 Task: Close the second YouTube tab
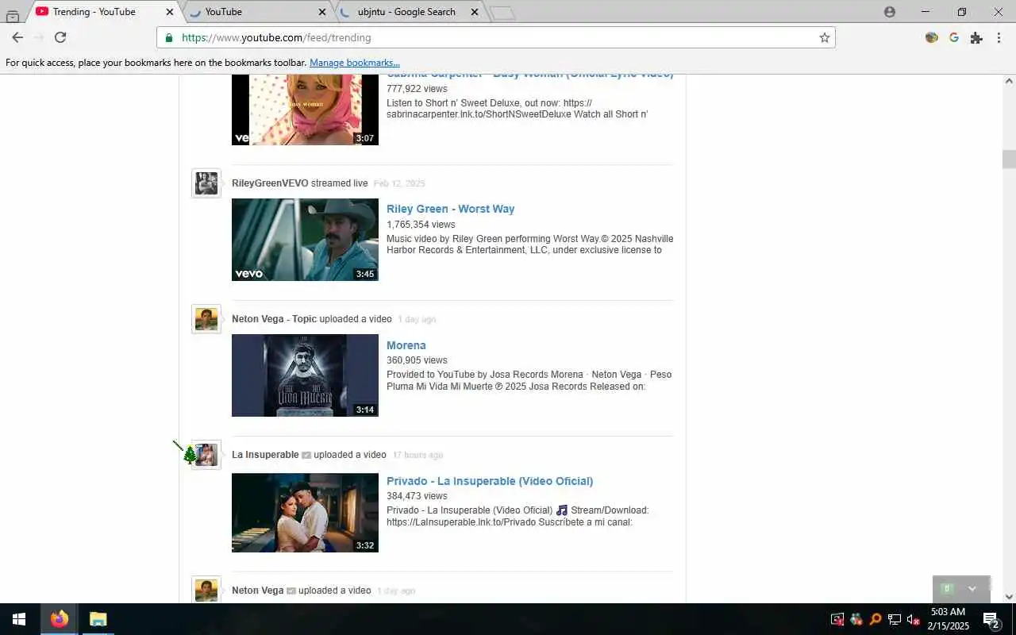[321, 12]
